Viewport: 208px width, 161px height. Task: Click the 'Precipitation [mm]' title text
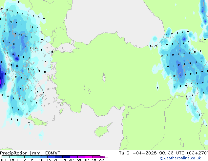pos(21,153)
